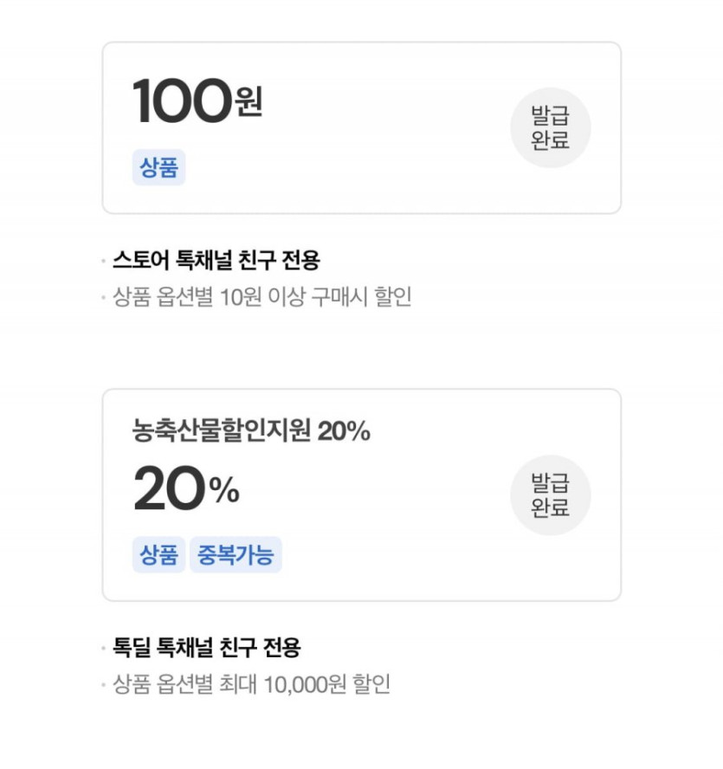Image resolution: width=723 pixels, height=769 pixels.
Task: Click the 상품 옵션별 최대 10,000원 할인 note
Action: [x=252, y=685]
